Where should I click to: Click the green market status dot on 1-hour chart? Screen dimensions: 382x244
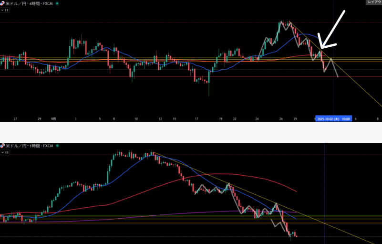click(58, 146)
